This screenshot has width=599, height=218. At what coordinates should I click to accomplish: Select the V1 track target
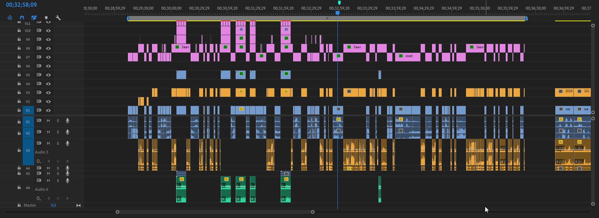28,110
